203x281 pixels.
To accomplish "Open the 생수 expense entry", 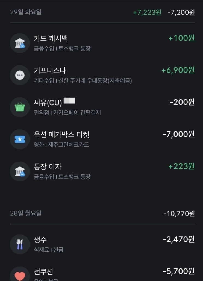I will pyautogui.click(x=40, y=240).
